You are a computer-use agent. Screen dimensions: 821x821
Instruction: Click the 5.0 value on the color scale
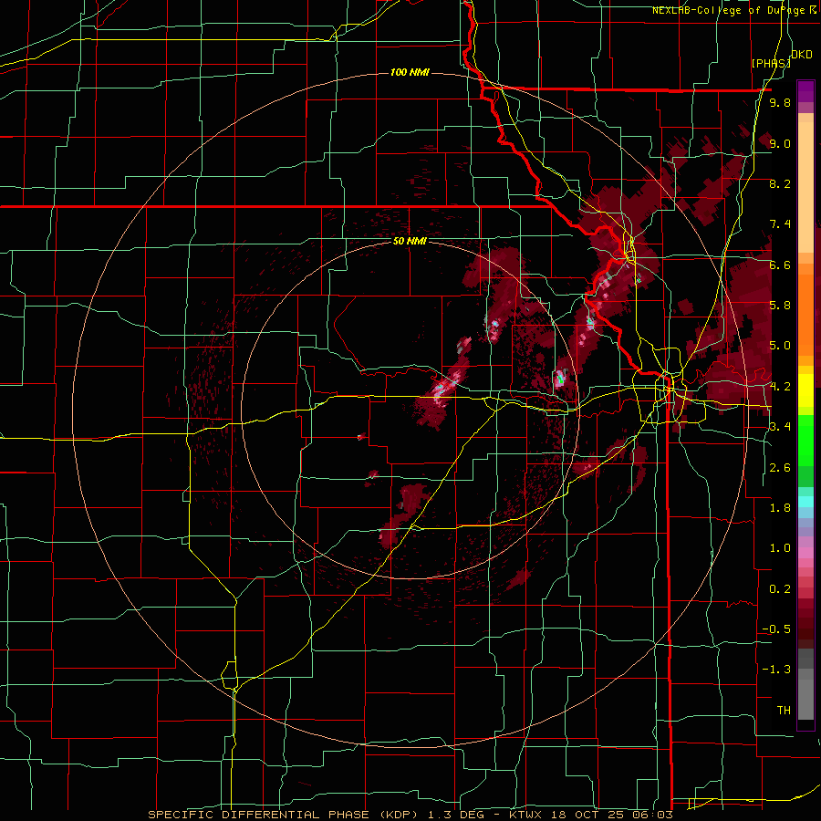click(x=780, y=346)
